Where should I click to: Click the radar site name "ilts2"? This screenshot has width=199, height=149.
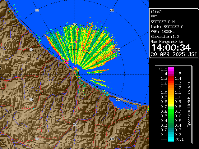point(156,12)
